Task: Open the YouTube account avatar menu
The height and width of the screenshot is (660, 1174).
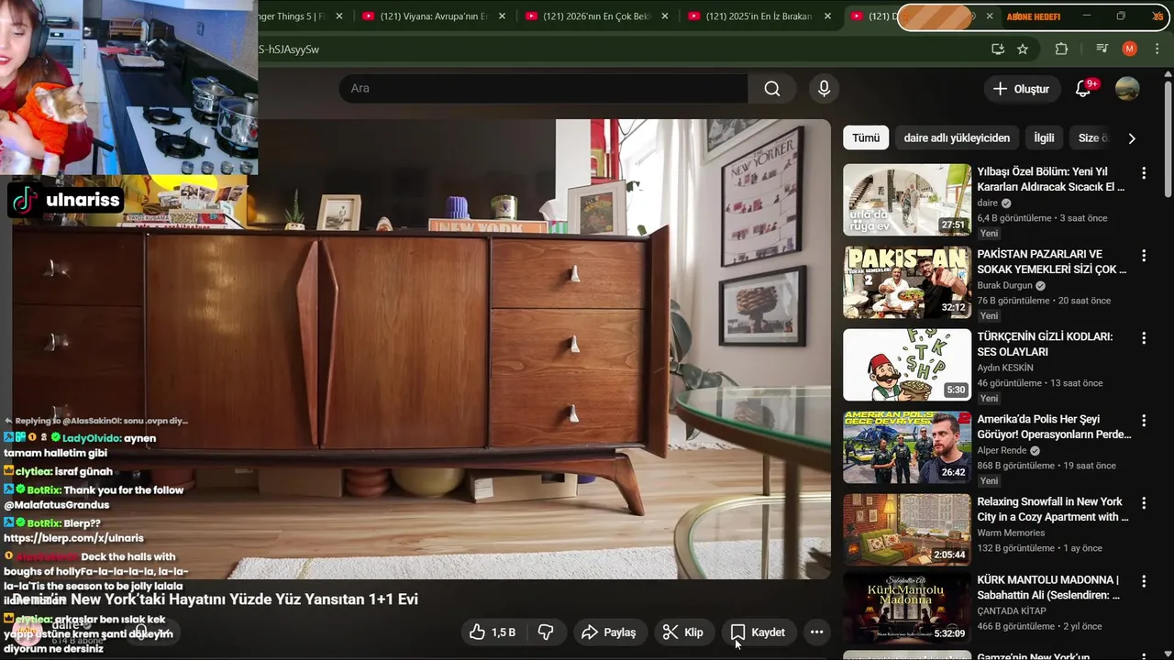Action: tap(1127, 89)
